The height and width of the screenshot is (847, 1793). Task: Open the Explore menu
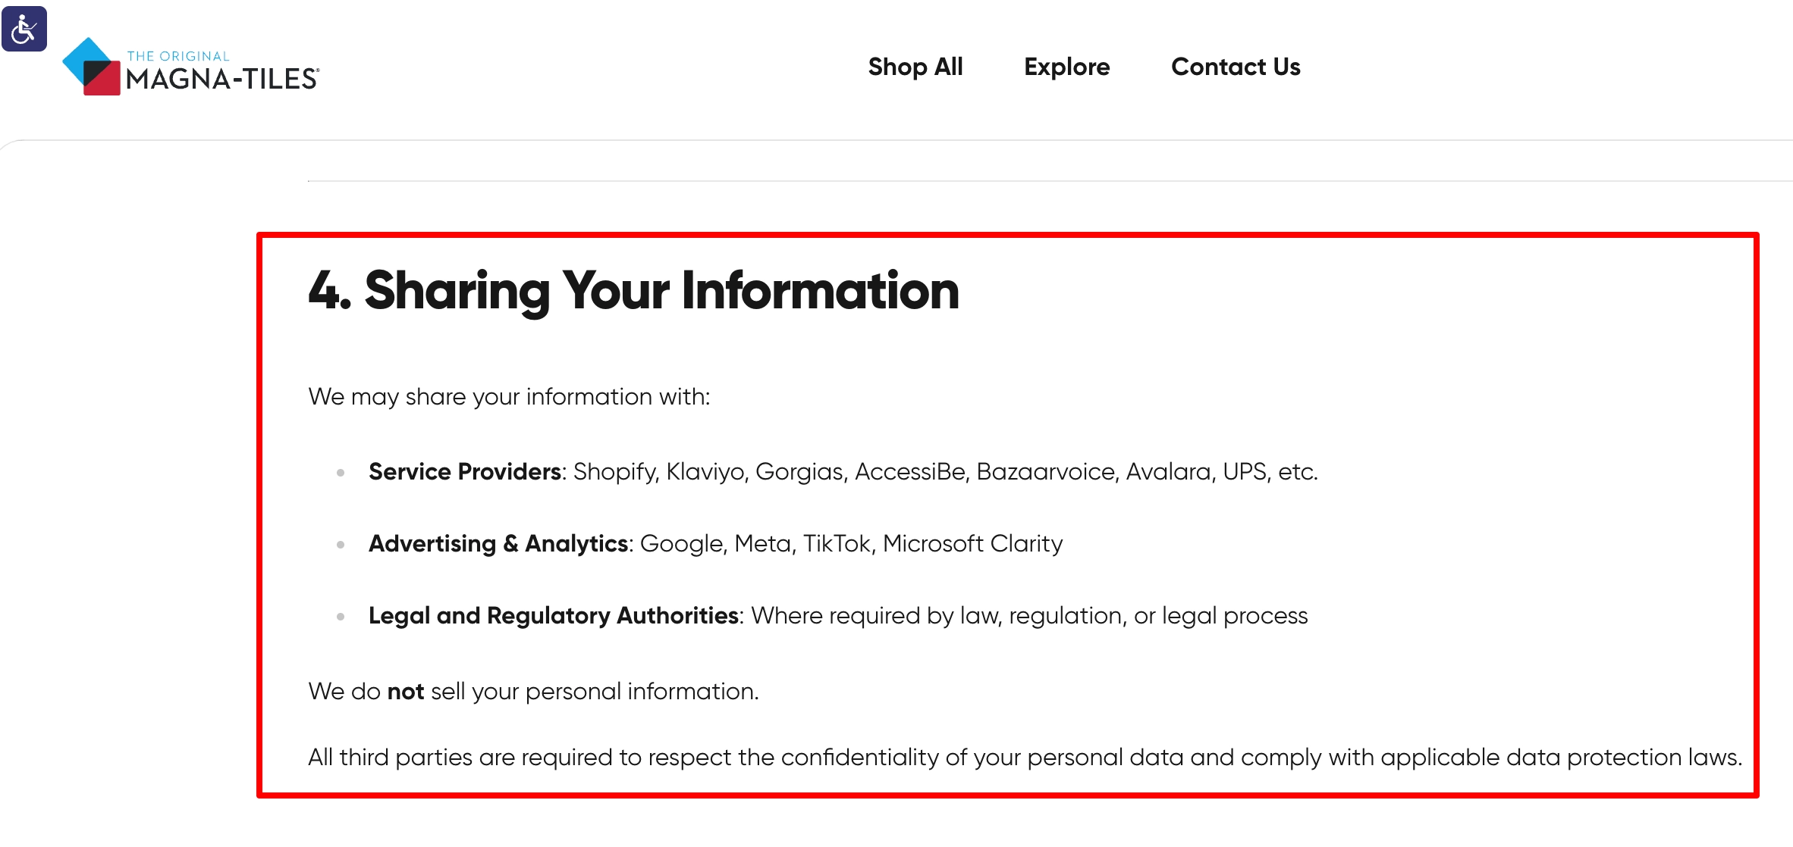1066,67
